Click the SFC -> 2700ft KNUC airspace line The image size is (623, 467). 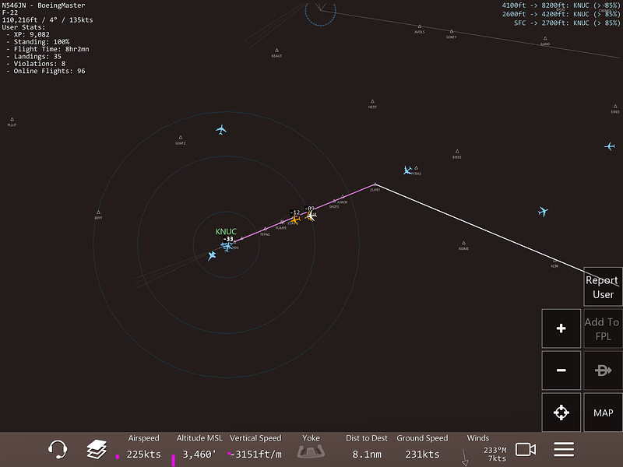tap(567, 23)
